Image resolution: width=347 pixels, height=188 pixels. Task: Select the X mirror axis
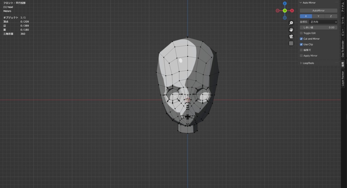click(x=306, y=16)
